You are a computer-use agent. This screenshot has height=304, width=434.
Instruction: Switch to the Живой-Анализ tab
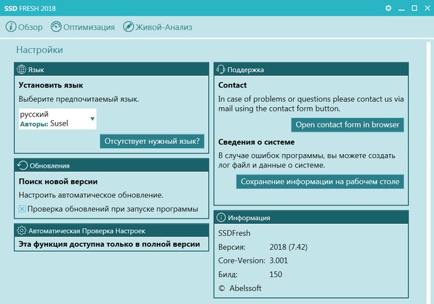click(157, 27)
